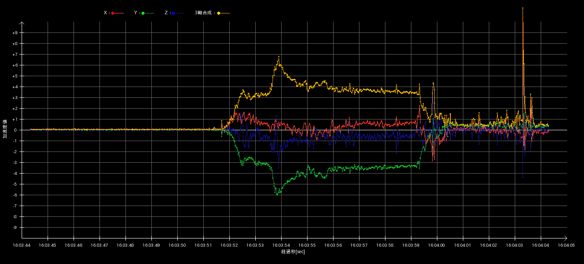Click the 16:04:03 time axis label
The height and width of the screenshot is (264, 584).
(x=515, y=245)
